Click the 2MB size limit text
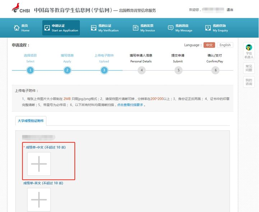The image size is (259, 212). pyautogui.click(x=67, y=99)
